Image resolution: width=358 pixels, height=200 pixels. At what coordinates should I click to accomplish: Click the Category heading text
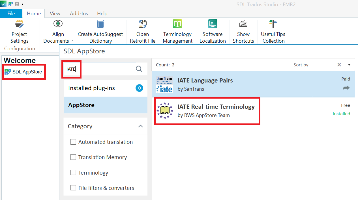[80, 126]
